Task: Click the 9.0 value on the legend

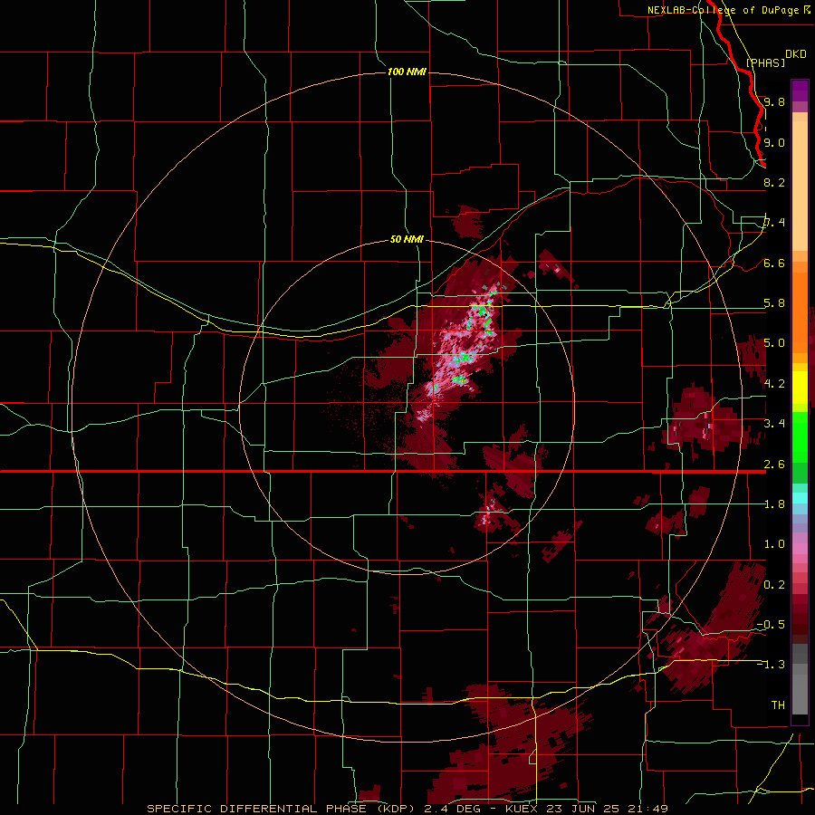Action: [774, 142]
